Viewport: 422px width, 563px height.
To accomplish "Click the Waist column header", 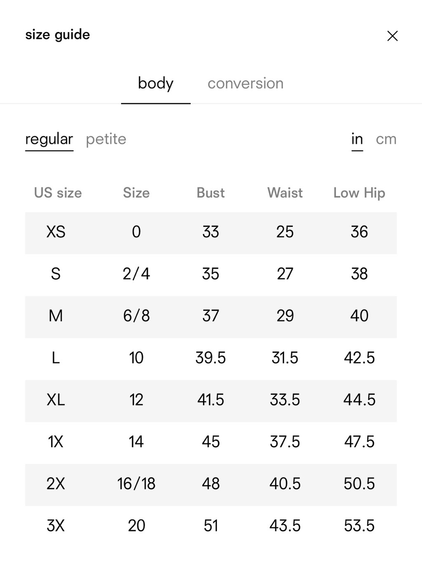I will click(285, 193).
